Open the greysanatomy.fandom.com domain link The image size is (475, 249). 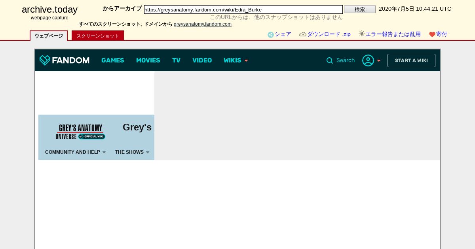tap(203, 24)
